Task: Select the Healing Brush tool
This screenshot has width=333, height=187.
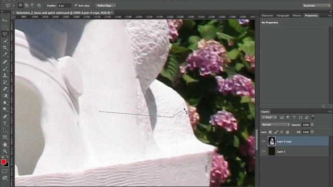Action: (5, 62)
